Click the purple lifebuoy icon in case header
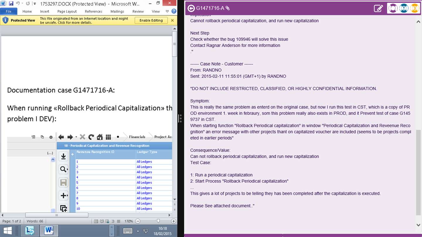Viewport: 422px width, 237px height. 393,8
